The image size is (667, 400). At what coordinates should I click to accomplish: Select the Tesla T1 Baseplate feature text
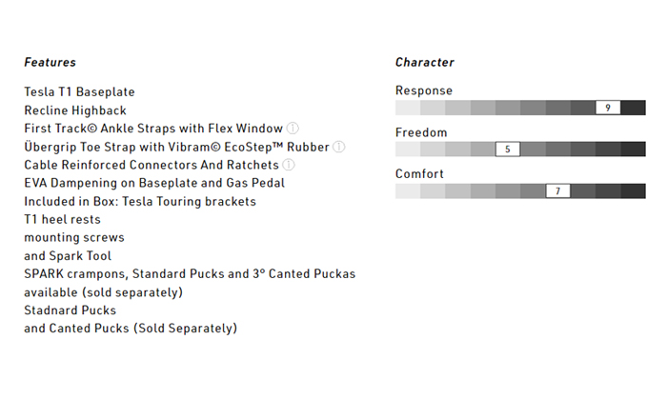(x=79, y=92)
